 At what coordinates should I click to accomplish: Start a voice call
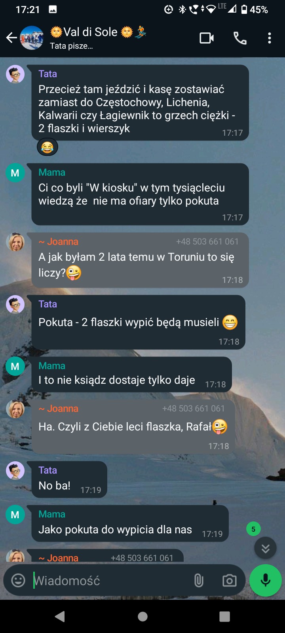tap(240, 38)
